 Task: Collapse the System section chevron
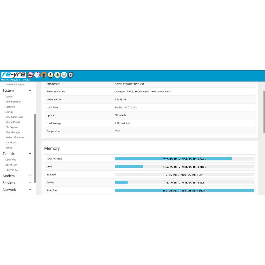coord(30,91)
